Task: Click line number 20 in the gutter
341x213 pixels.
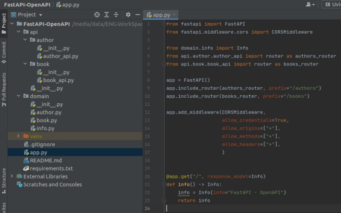Action: pos(147,176)
